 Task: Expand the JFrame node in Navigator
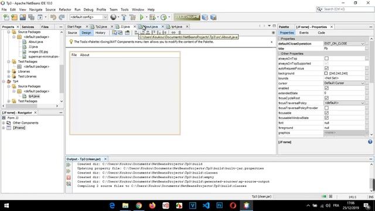[4, 128]
